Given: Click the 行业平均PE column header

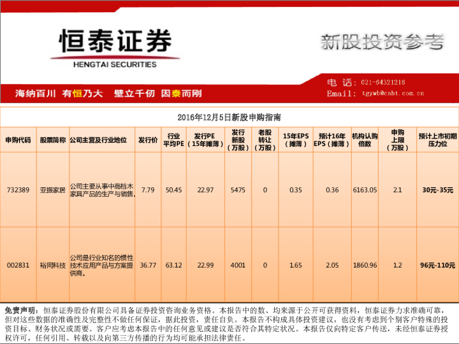Looking at the screenshot, I should 173,140.
